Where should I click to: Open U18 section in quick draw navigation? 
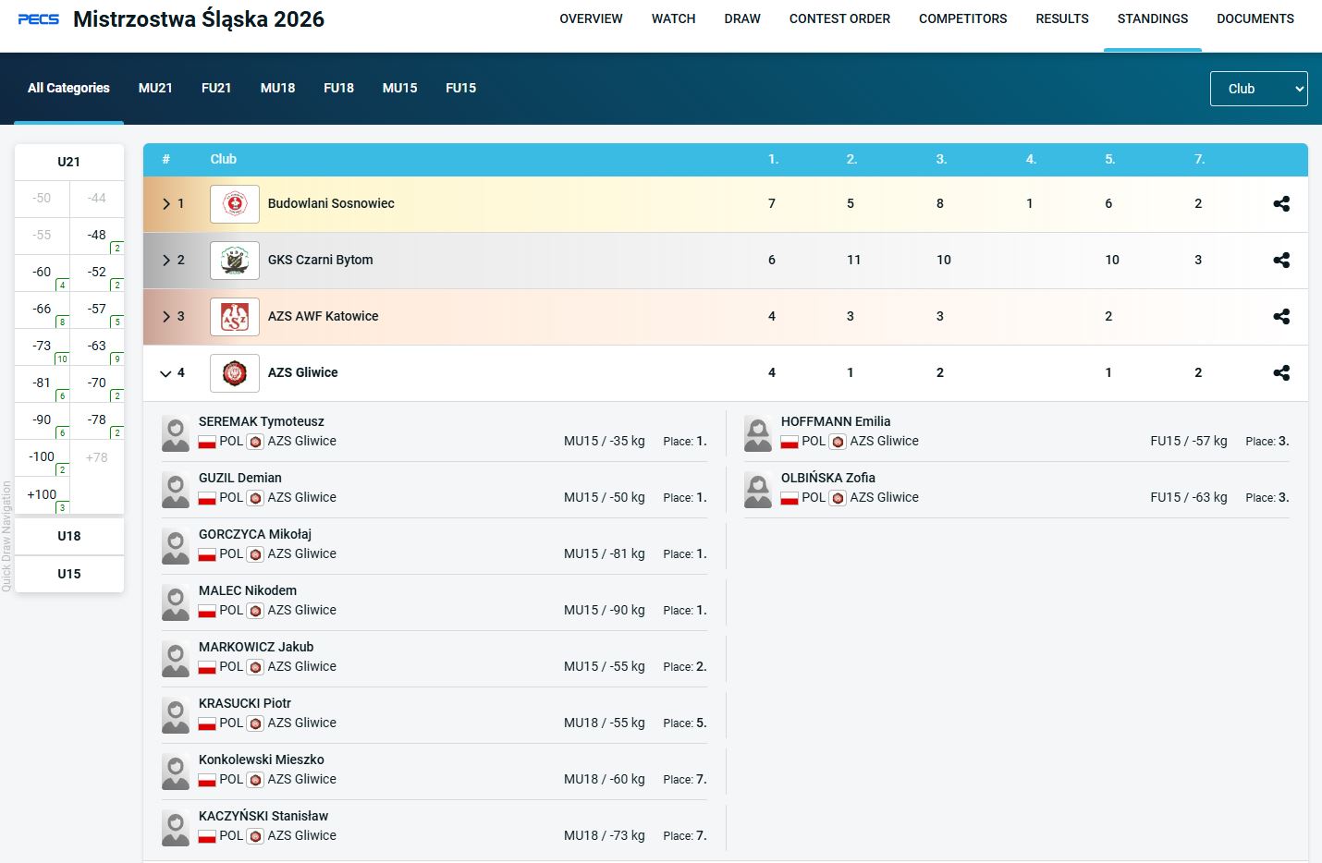pyautogui.click(x=69, y=536)
